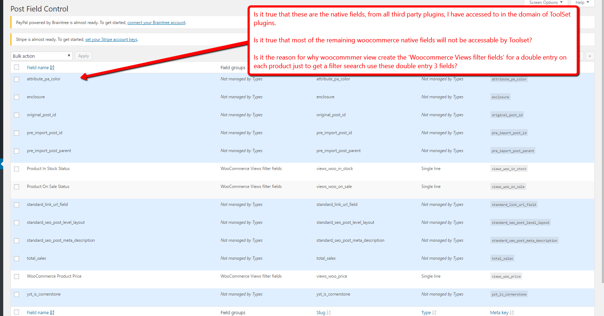Click the yst_is_cornerstone field name

click(x=44, y=294)
